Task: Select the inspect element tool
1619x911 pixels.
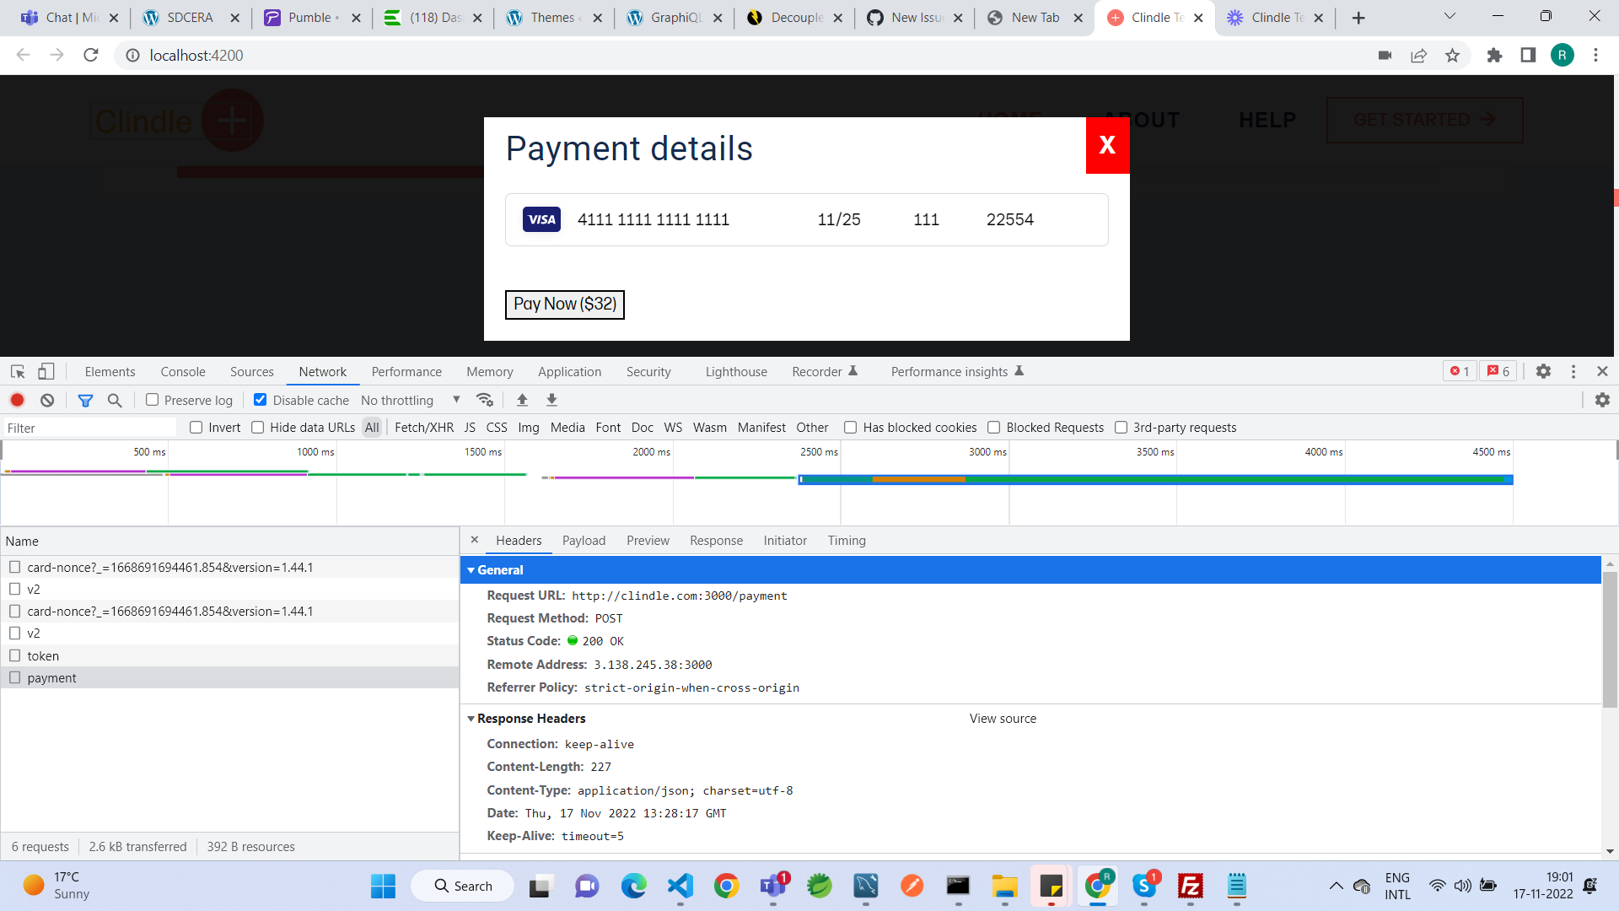Action: 17,371
